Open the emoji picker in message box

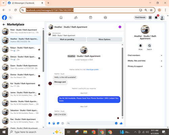click(x=116, y=123)
